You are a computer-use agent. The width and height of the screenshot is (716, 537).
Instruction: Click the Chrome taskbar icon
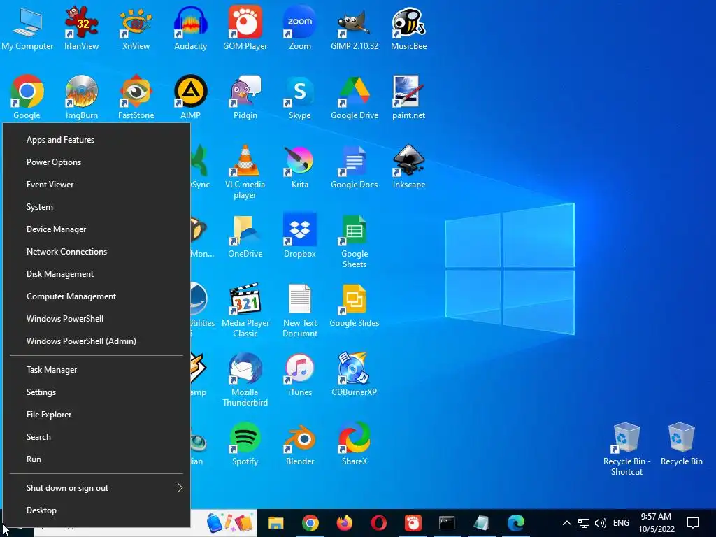click(x=310, y=523)
